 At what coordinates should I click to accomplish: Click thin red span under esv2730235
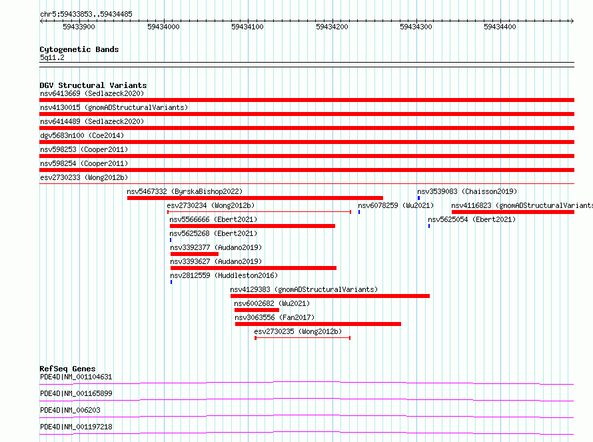[x=302, y=338]
